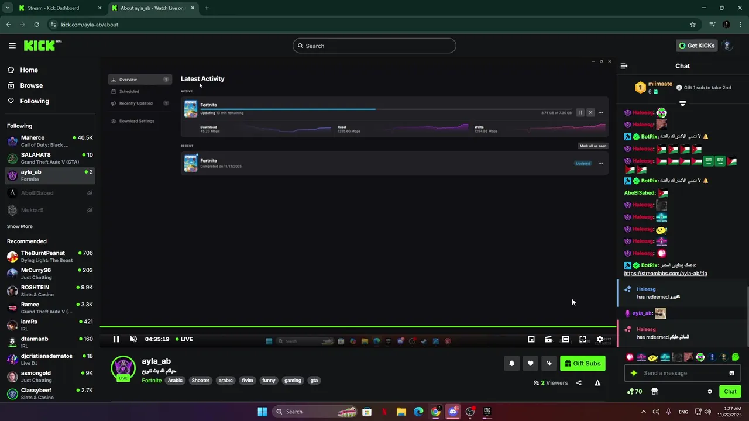The height and width of the screenshot is (421, 749).
Task: Insert the yellow face quick emote
Action: [653, 357]
